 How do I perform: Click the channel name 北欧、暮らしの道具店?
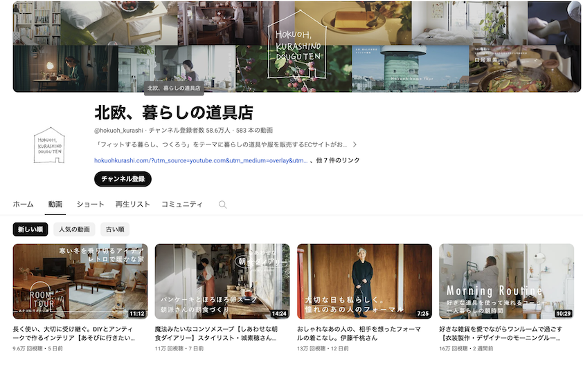pos(174,113)
